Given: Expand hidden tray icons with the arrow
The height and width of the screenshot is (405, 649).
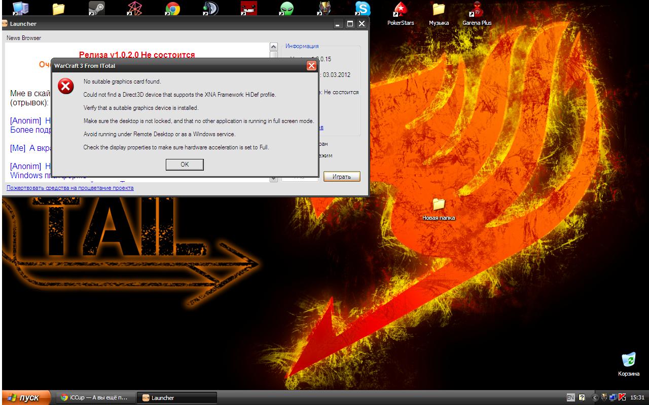Looking at the screenshot, I should coord(596,398).
